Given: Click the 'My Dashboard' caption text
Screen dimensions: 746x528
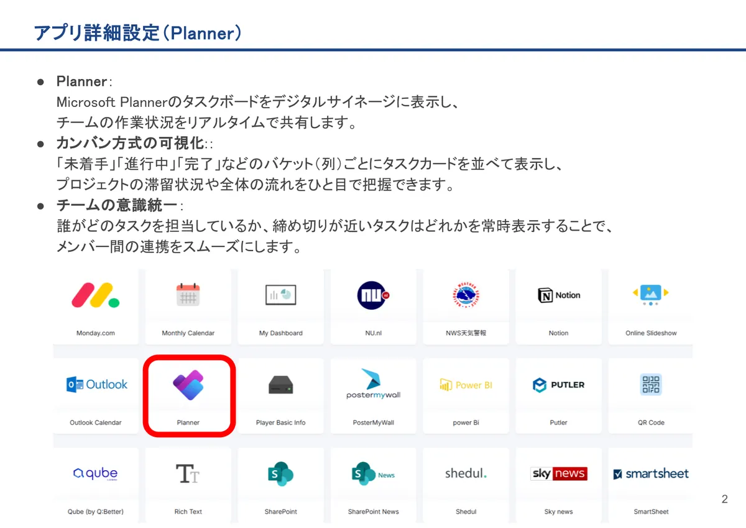Looking at the screenshot, I should click(x=280, y=333).
